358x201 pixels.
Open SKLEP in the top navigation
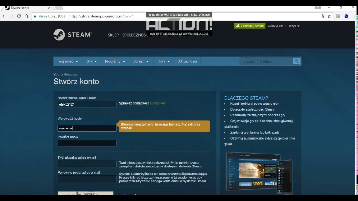[113, 35]
